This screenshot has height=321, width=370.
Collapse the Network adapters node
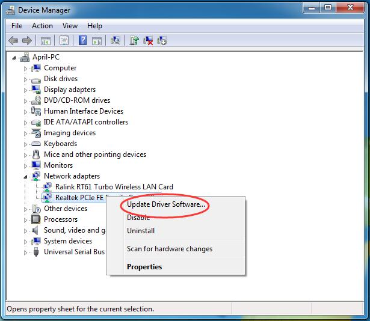[x=25, y=177]
